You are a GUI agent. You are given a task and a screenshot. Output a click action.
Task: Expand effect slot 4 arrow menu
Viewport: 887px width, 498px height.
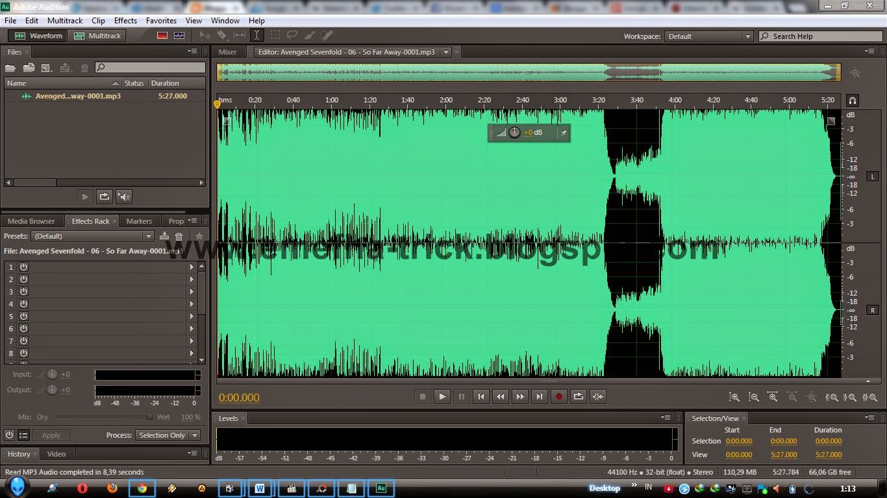pyautogui.click(x=192, y=303)
